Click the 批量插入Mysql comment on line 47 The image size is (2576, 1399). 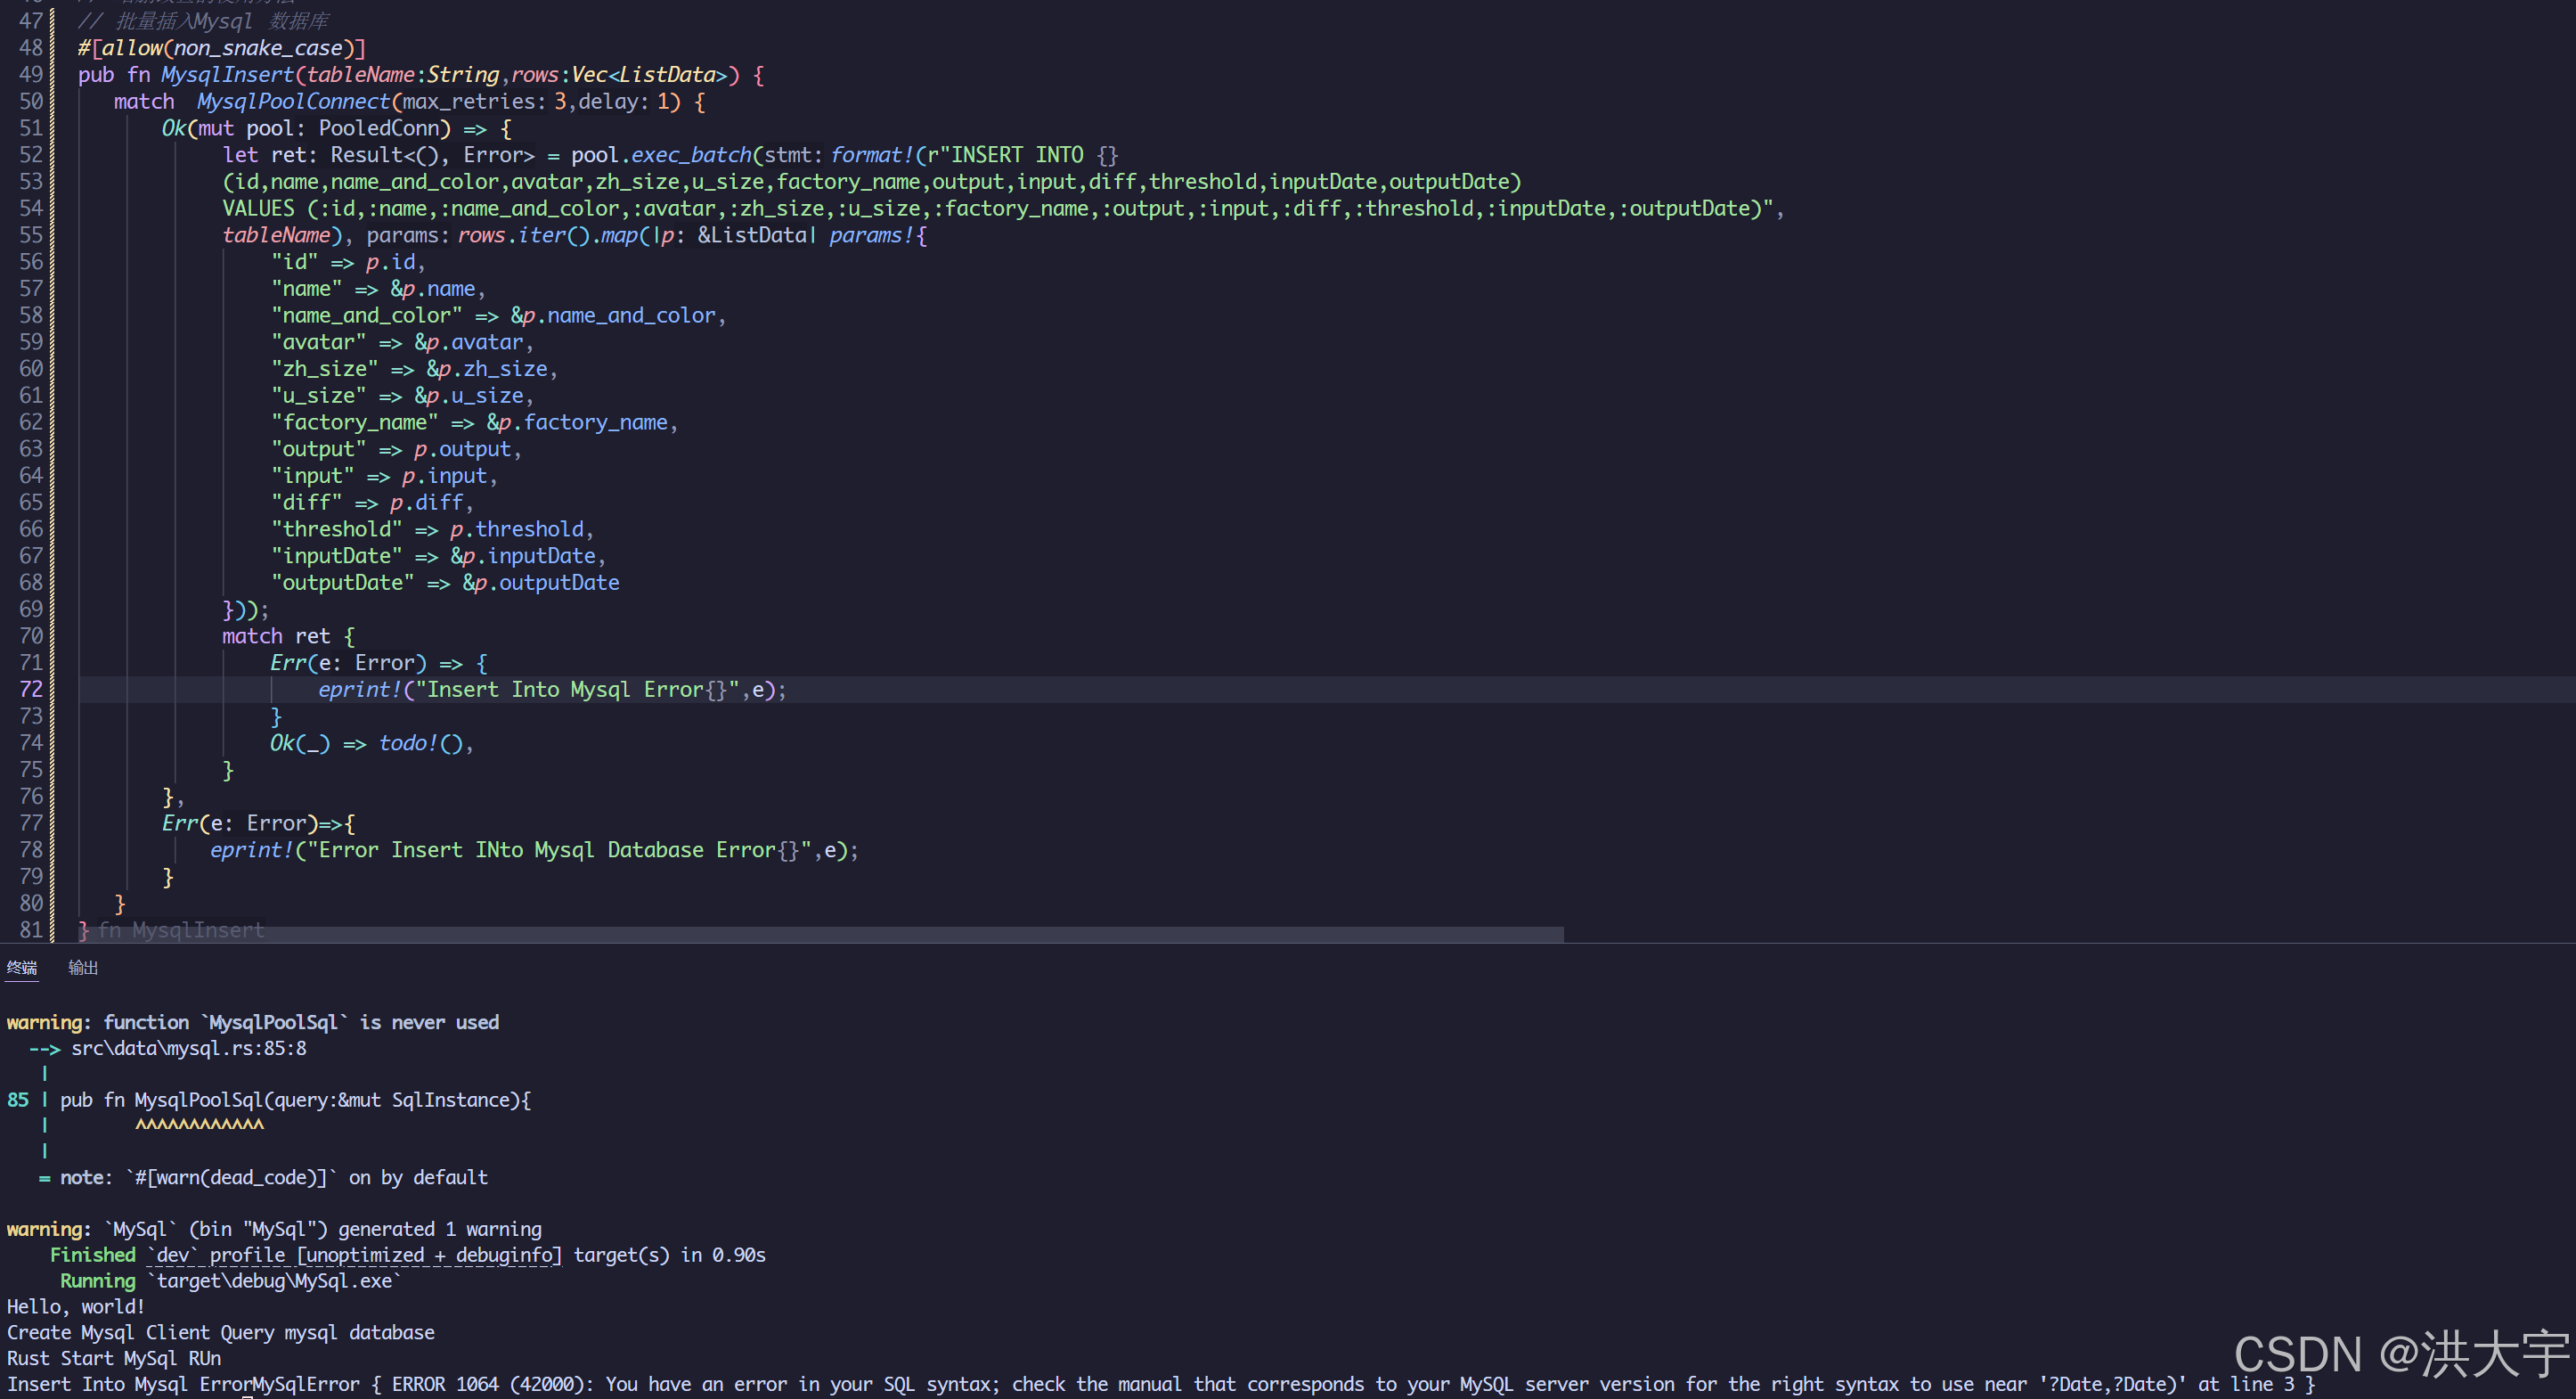(x=203, y=21)
